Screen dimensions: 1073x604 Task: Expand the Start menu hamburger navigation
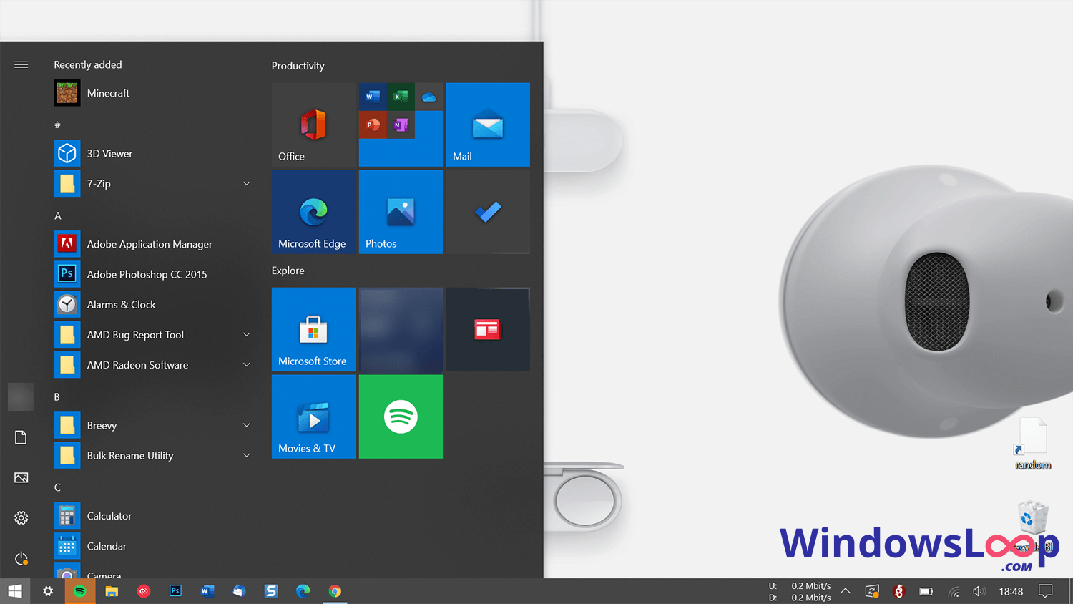pyautogui.click(x=21, y=64)
